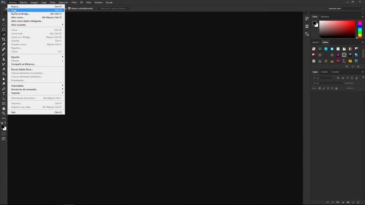Select the Healing Brush tool
365x205 pixels.
pos(3,50)
